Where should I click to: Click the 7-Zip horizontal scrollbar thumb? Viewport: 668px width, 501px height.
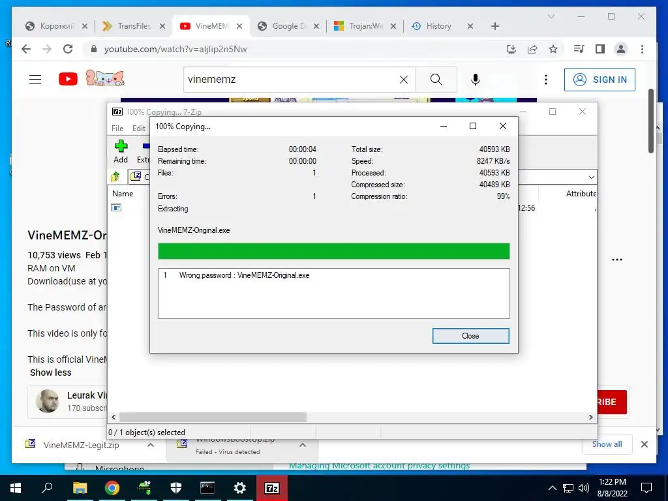pos(213,417)
